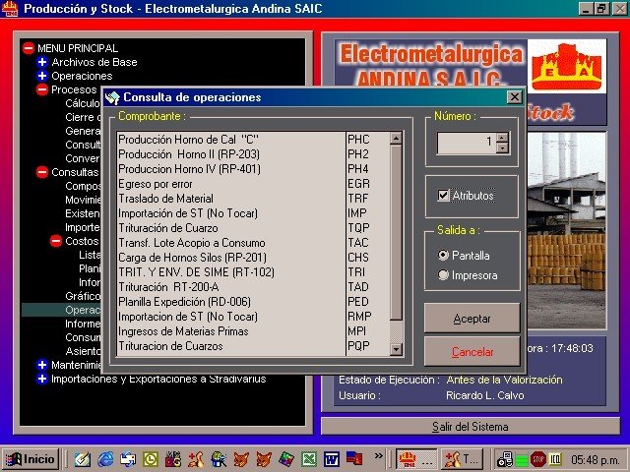Click the Comprobante list scroll down arrow

coord(396,349)
